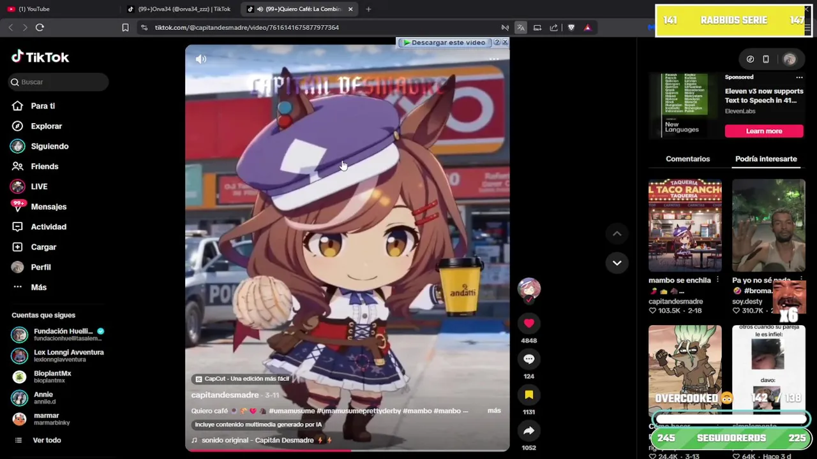Image resolution: width=817 pixels, height=459 pixels.
Task: Open a new browser tab
Action: point(368,9)
